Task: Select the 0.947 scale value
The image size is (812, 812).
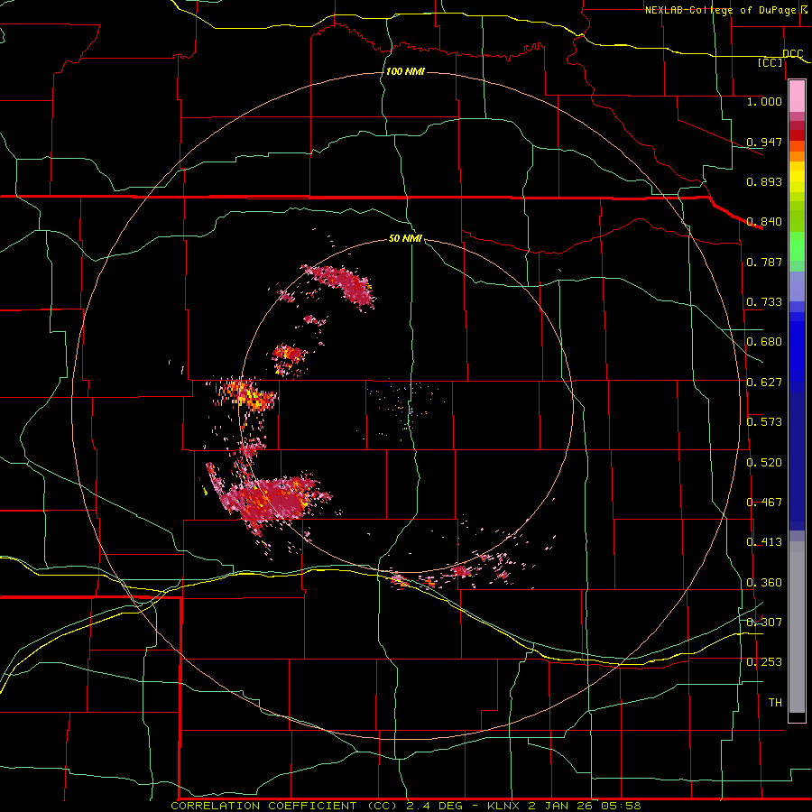Action: point(764,142)
